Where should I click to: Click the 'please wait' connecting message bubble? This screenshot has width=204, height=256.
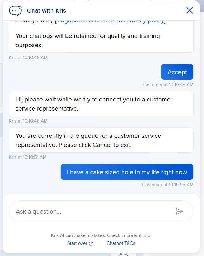pos(101,104)
